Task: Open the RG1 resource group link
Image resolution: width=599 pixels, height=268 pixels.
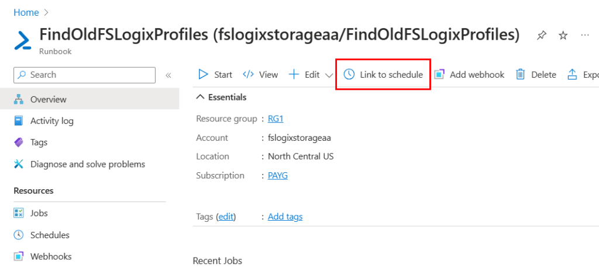Action: click(x=276, y=119)
